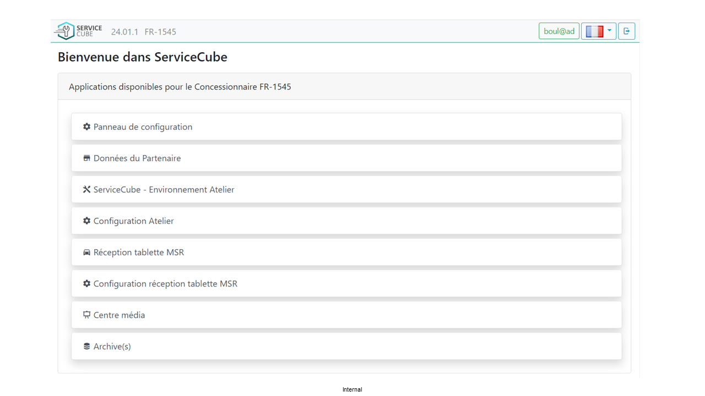Screen dimensions: 705x396
Task: Click the database stack icon beside Archive(s)
Action: (86, 346)
